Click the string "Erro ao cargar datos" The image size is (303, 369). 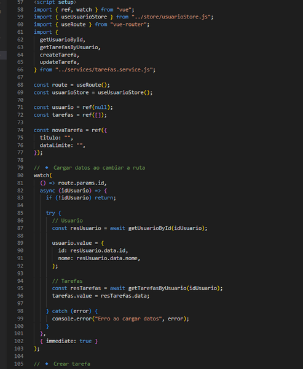click(128, 319)
